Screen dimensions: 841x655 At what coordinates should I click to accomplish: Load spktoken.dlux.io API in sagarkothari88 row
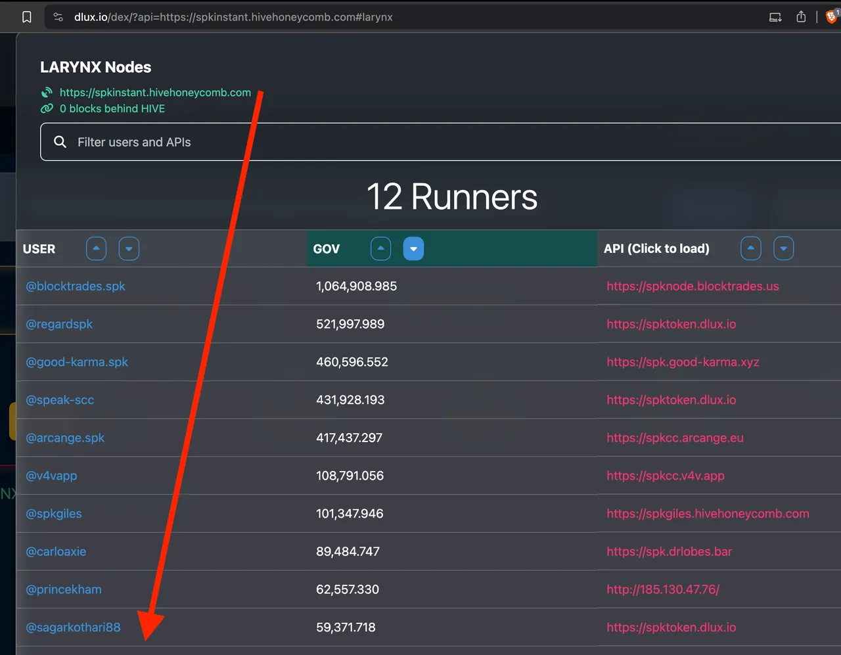pyautogui.click(x=671, y=627)
